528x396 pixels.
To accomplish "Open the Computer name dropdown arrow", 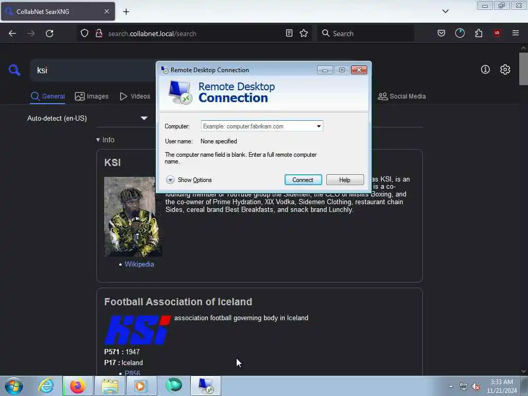I will pyautogui.click(x=319, y=126).
